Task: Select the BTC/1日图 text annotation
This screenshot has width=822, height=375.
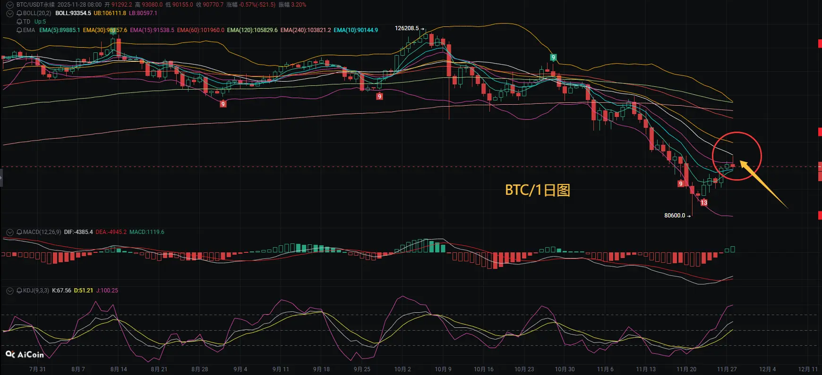Action: pos(538,190)
